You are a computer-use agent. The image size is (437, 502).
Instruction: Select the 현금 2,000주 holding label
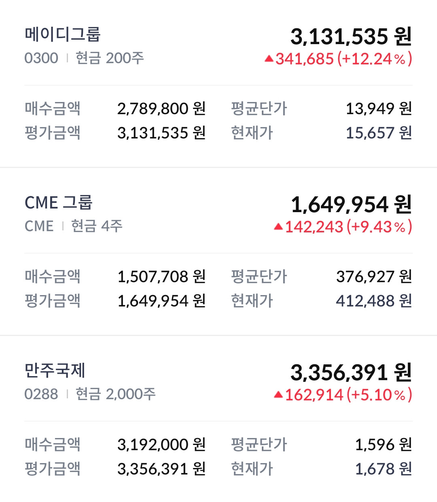115,394
